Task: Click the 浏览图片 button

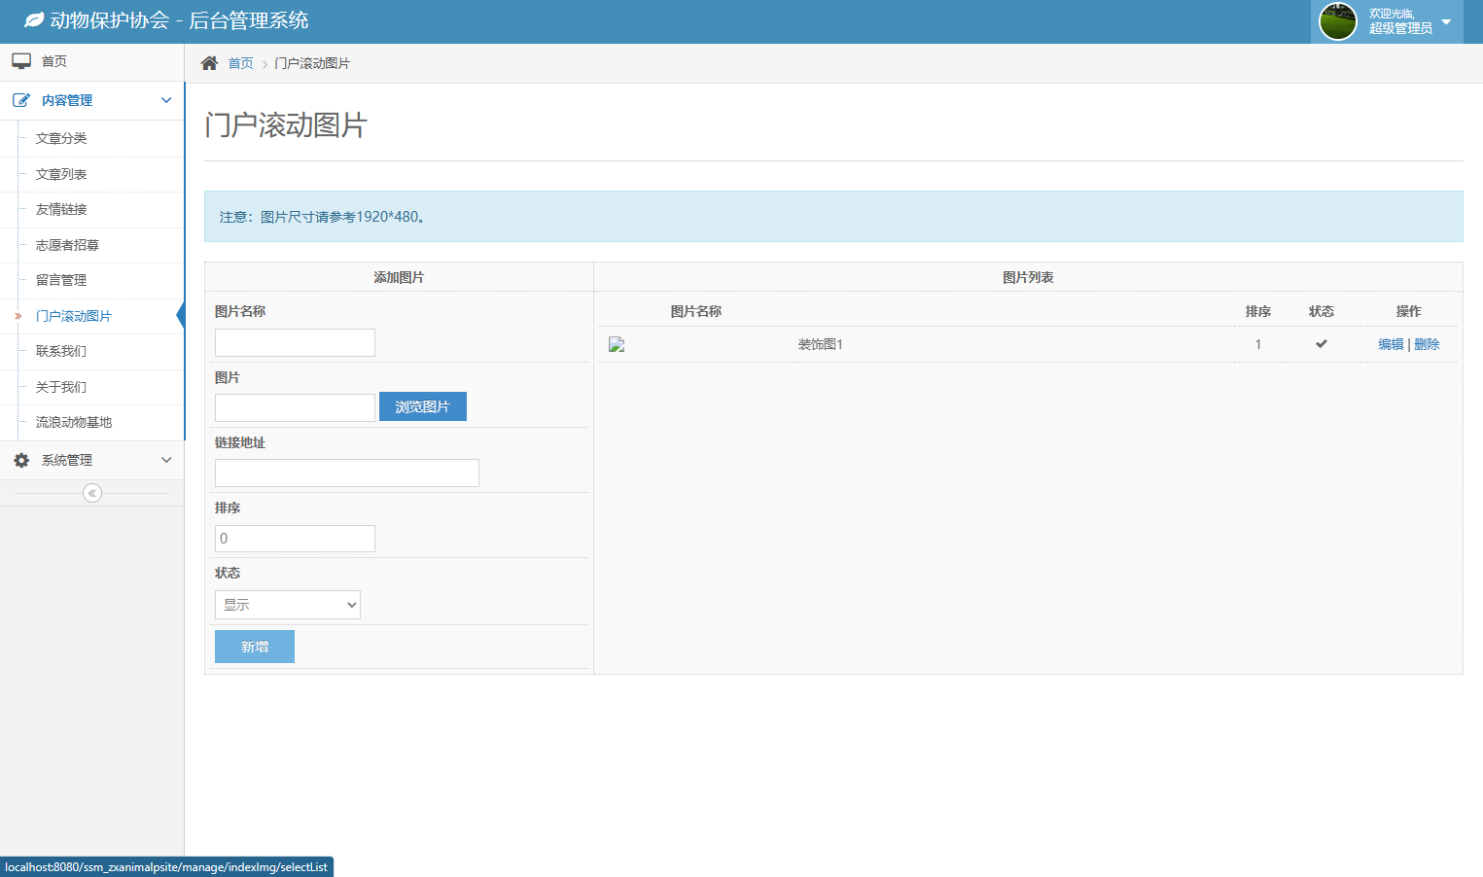Action: click(x=423, y=406)
